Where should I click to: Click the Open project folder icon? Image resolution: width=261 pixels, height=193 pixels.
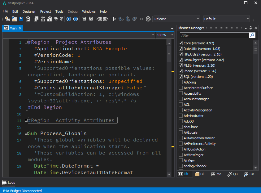point(14,19)
